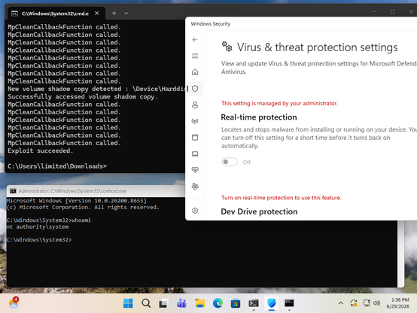Open Firewall & network protection icon
This screenshot has width=417, height=313.
195,121
